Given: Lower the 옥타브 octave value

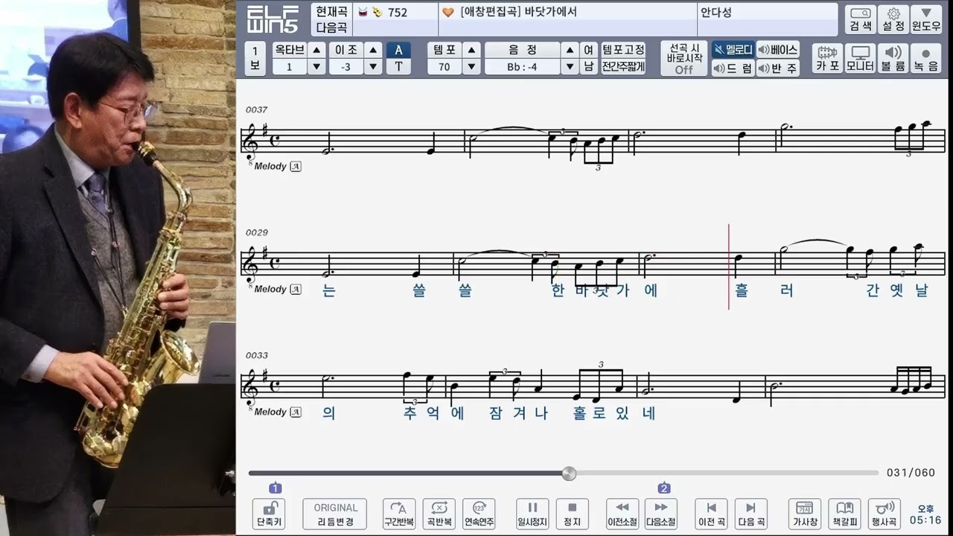Looking at the screenshot, I should point(316,67).
